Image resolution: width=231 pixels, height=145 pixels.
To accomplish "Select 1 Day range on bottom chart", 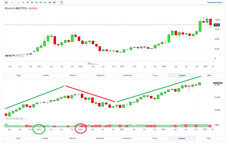I will (18, 138).
